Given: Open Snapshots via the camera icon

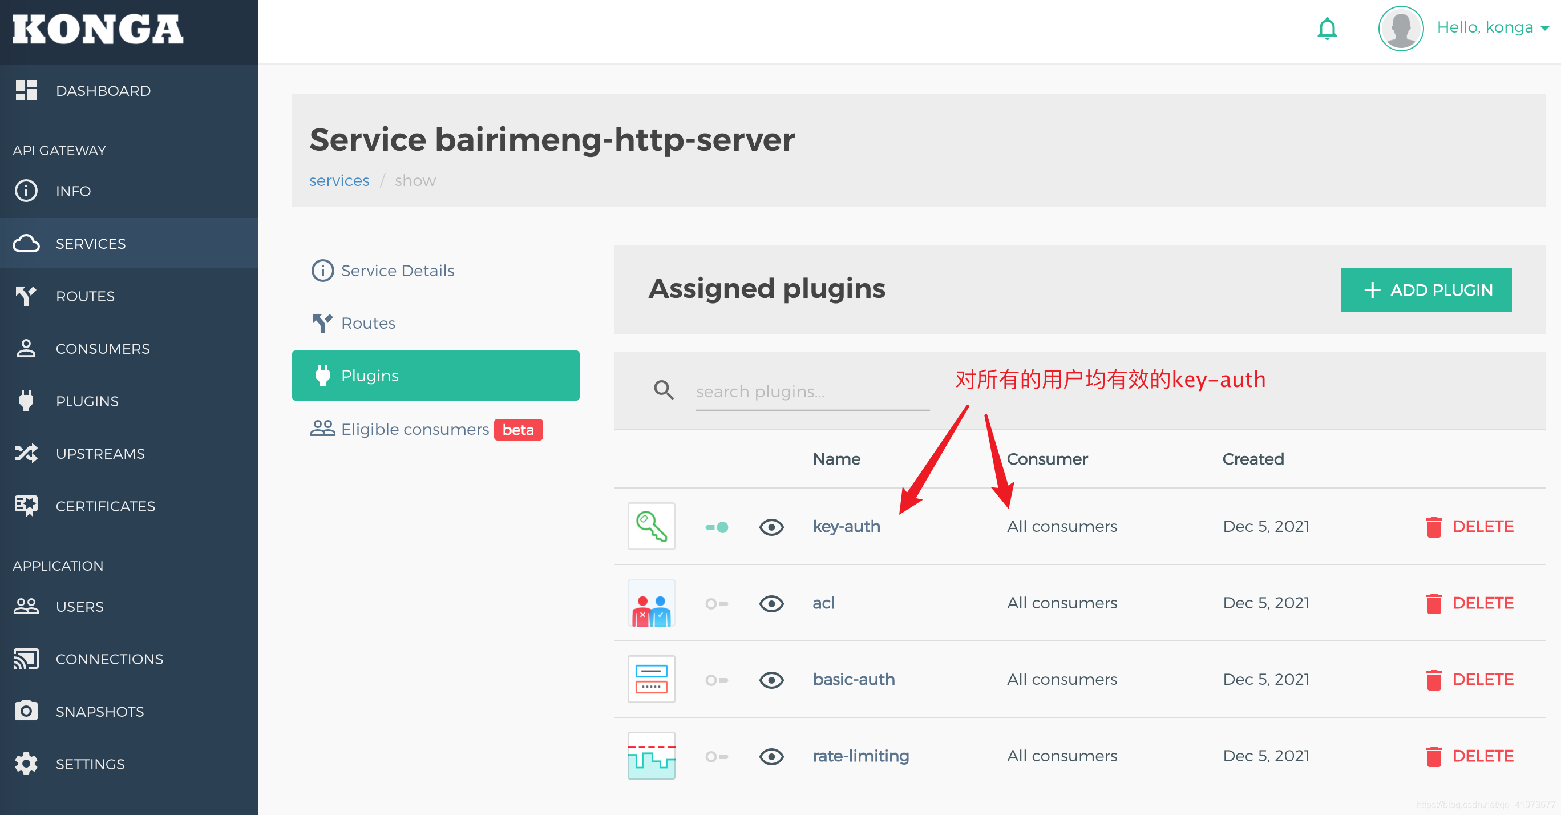Looking at the screenshot, I should (26, 711).
